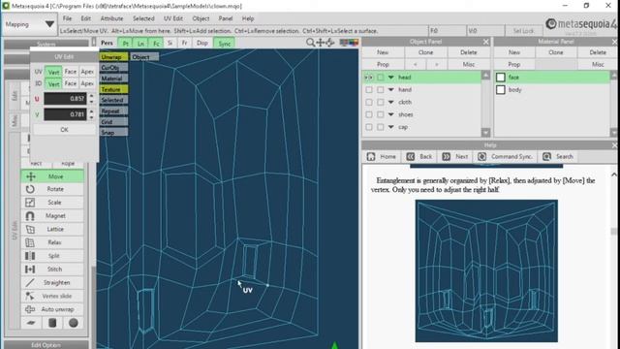The height and width of the screenshot is (349, 620).
Task: Toggle the Pt point display button
Action: click(126, 44)
